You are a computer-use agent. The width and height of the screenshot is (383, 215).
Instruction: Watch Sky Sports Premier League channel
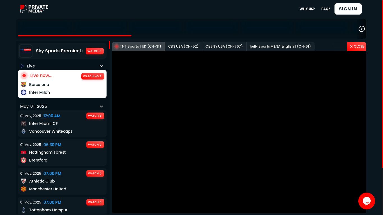coord(95,51)
